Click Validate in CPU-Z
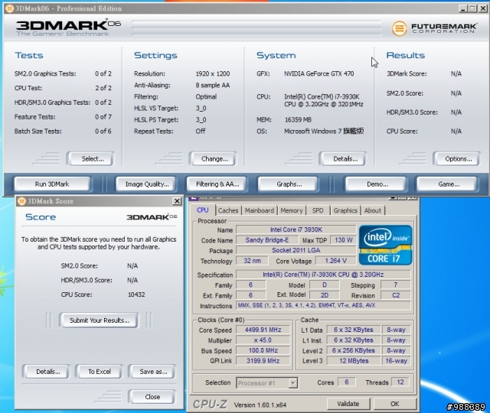Image resolution: width=490 pixels, height=413 pixels. click(x=348, y=404)
